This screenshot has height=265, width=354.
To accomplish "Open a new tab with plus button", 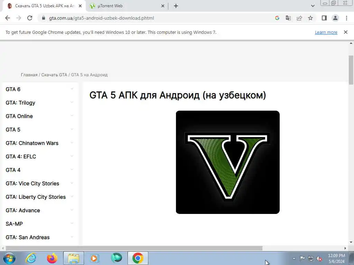I will pyautogui.click(x=176, y=6).
